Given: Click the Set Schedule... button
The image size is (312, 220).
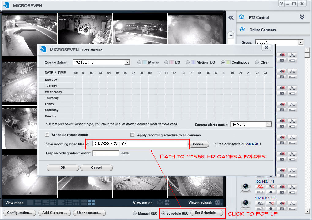Looking at the screenshot, I should [x=207, y=213].
